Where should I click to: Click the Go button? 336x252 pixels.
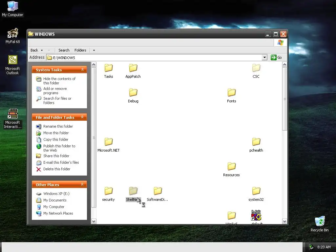click(x=276, y=57)
